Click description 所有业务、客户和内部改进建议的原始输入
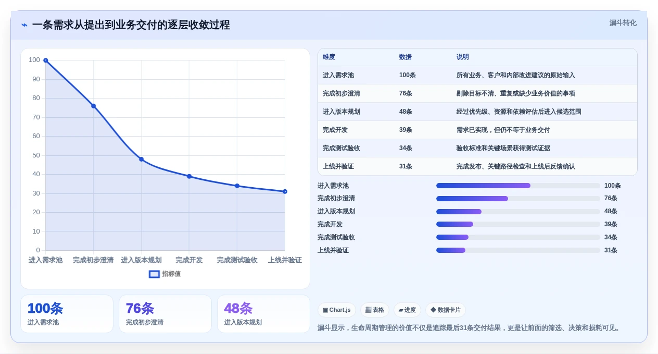658x354 pixels. [x=516, y=75]
